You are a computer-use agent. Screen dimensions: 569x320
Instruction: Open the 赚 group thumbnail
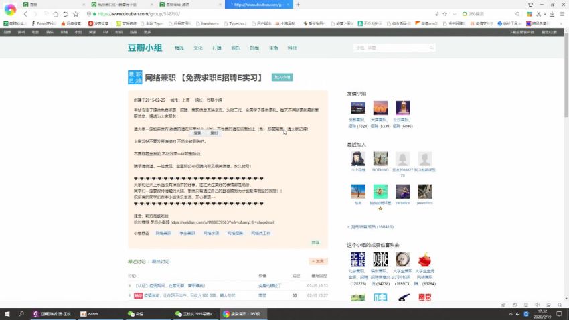pos(380,260)
